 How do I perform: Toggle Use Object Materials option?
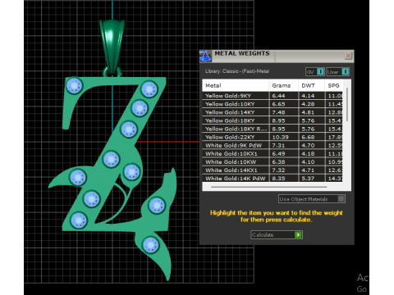312,199
